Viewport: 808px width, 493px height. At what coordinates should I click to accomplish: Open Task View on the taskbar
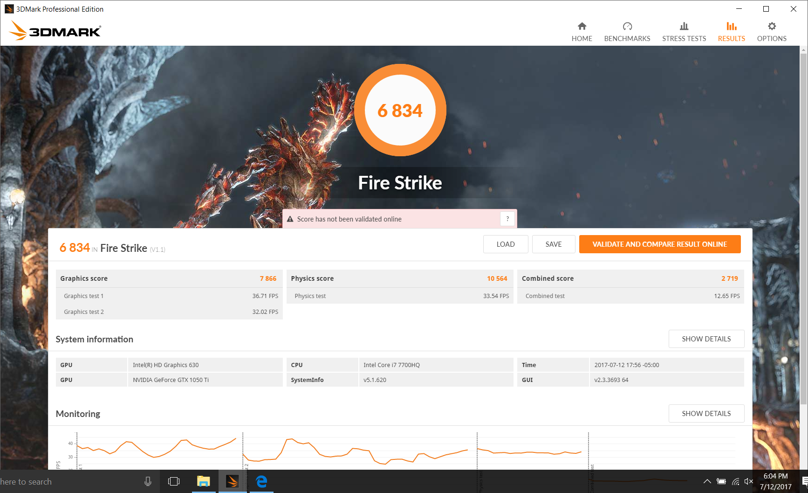[174, 481]
